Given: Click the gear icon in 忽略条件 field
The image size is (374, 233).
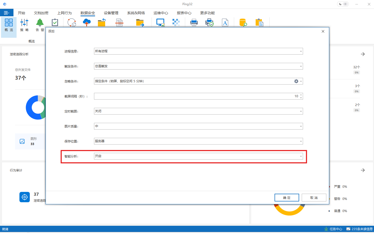Looking at the screenshot, I should 296,81.
